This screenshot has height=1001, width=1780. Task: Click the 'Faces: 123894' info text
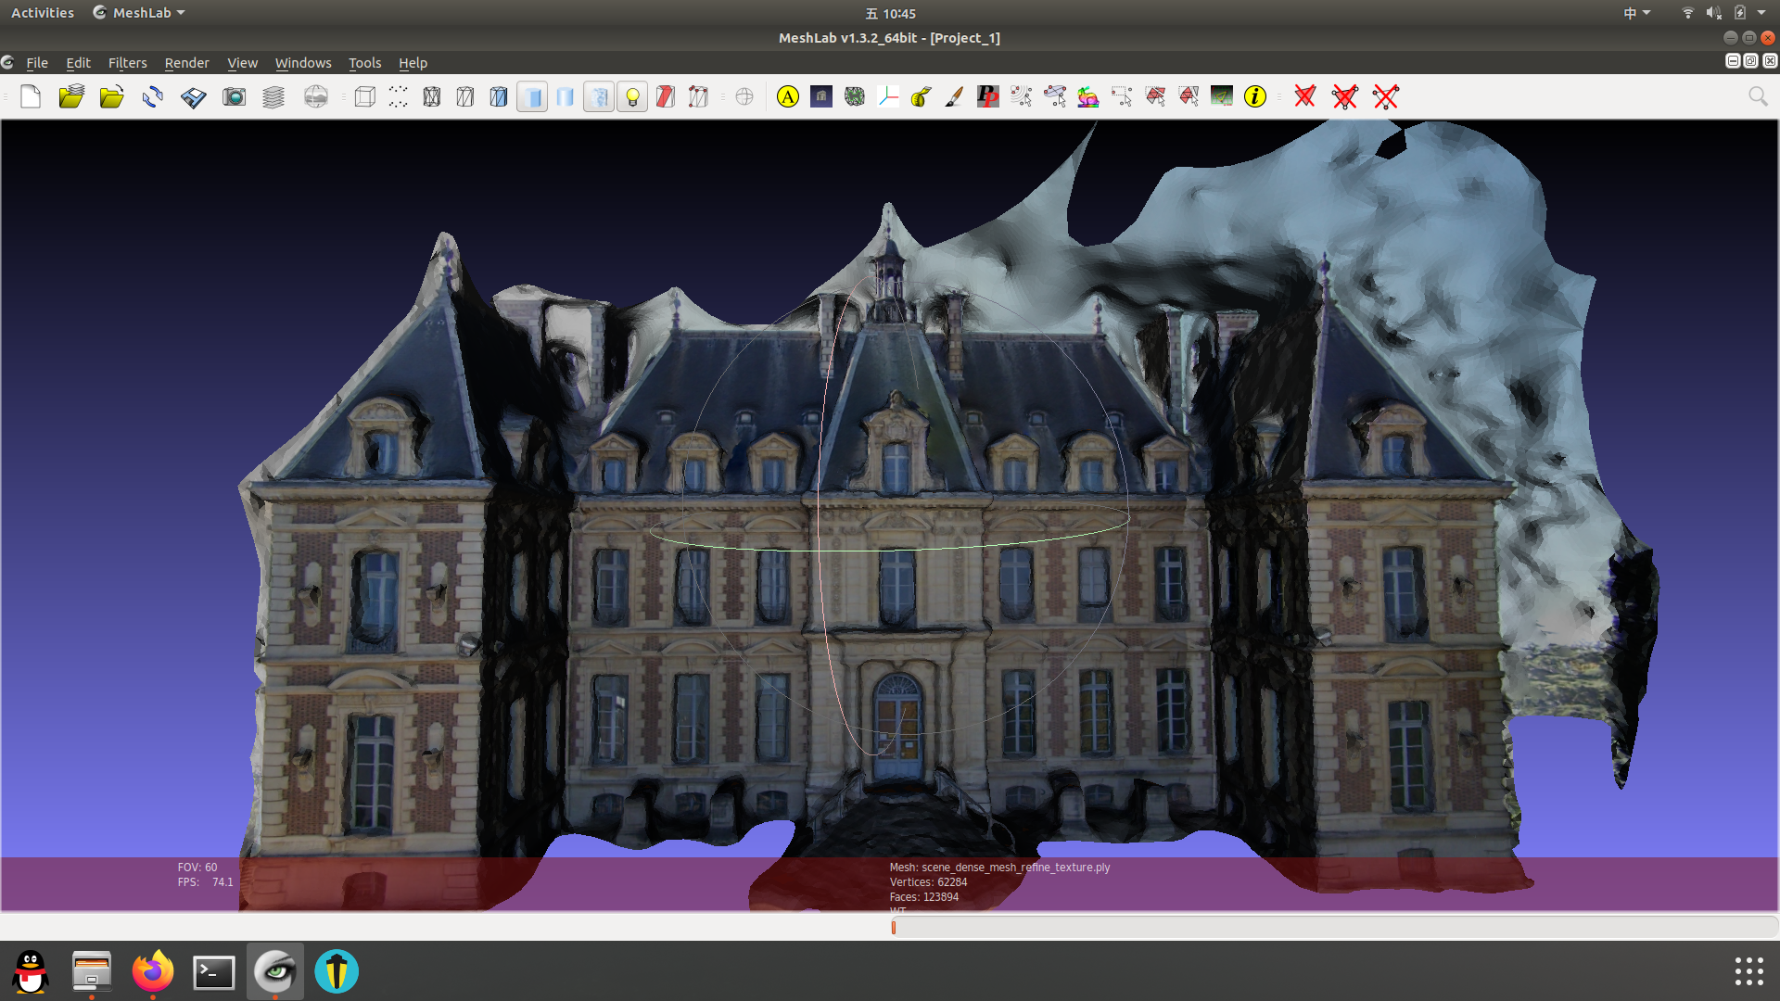click(924, 897)
